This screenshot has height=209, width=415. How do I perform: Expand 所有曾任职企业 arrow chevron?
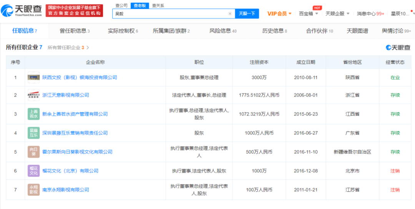pos(88,48)
